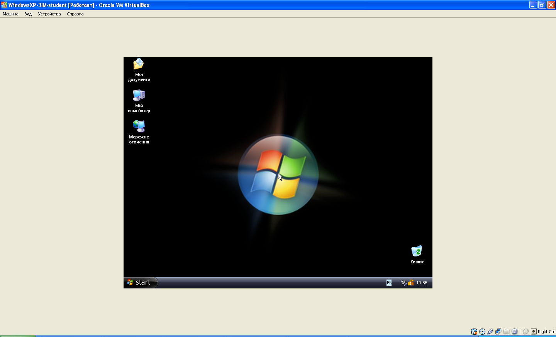
Task: Click the shared folders status icon
Action: [x=507, y=332]
